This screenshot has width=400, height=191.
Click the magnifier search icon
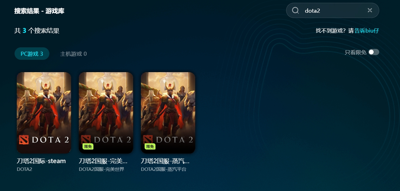point(295,11)
